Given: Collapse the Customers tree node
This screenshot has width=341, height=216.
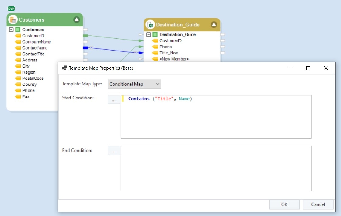Looking at the screenshot, I should (x=11, y=30).
